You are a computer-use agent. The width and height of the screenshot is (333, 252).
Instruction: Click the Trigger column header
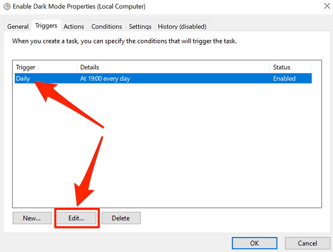tap(45, 67)
